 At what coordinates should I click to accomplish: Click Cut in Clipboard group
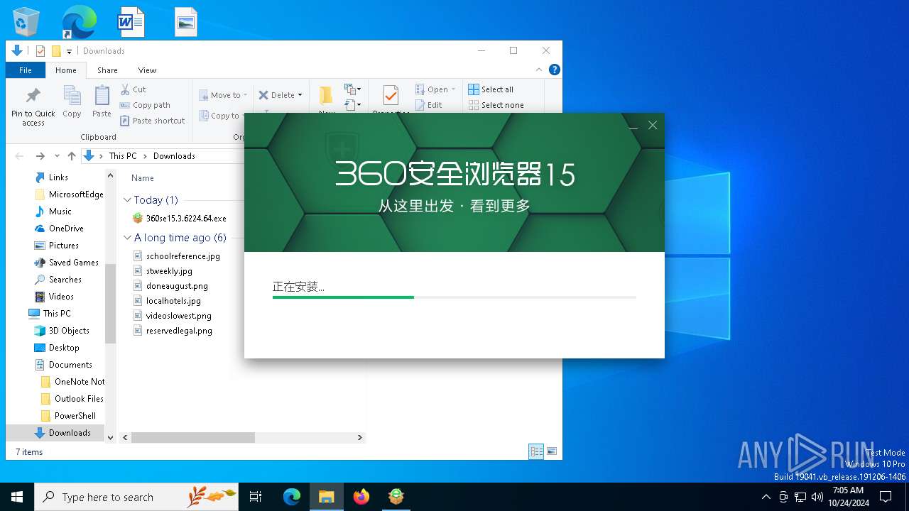[x=133, y=89]
